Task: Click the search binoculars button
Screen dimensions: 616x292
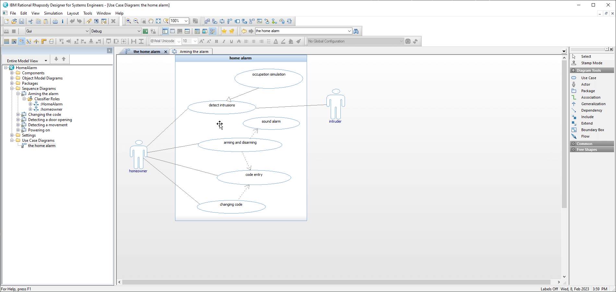Action: 356,31
